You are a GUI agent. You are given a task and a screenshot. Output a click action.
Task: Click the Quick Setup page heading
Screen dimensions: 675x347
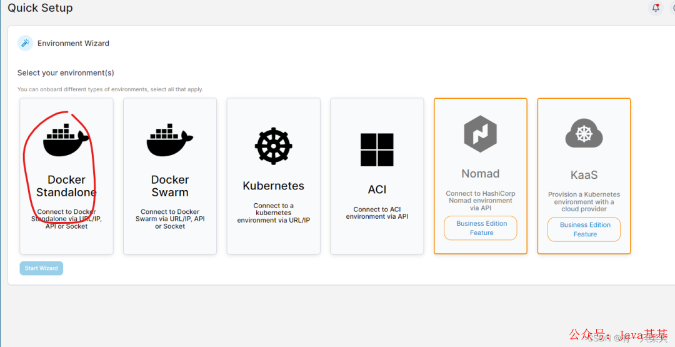click(x=41, y=8)
